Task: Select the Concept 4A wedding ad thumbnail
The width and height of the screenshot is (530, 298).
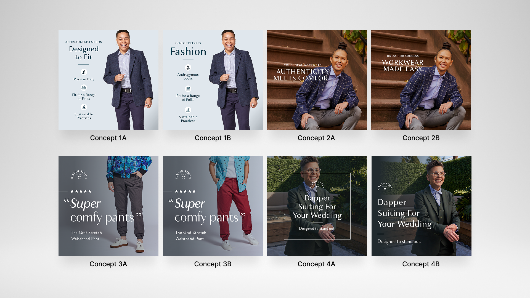Action: coord(317,206)
